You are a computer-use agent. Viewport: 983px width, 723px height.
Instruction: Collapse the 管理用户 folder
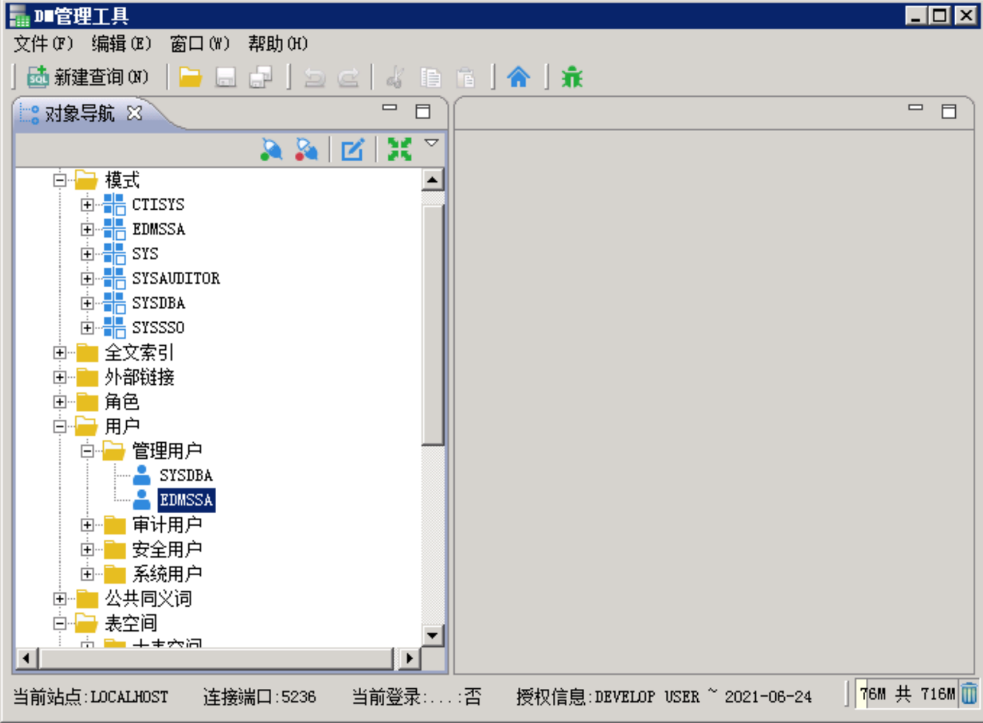pos(87,451)
